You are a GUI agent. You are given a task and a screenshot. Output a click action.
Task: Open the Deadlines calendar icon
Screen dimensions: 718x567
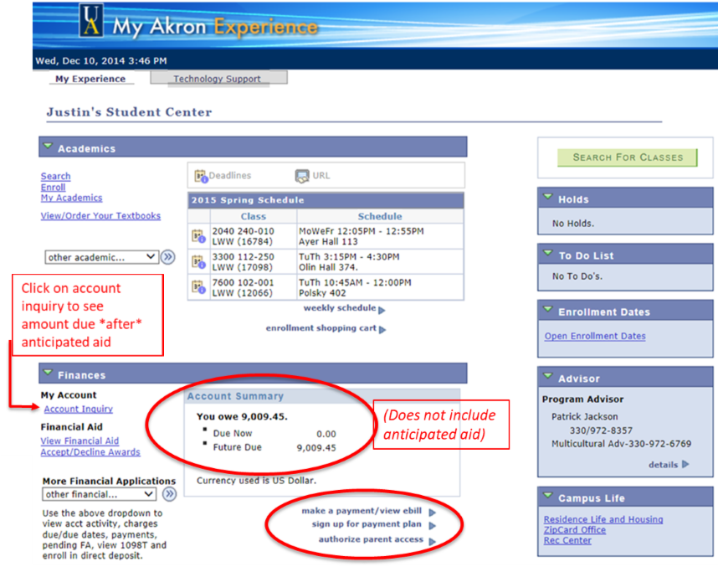click(201, 176)
